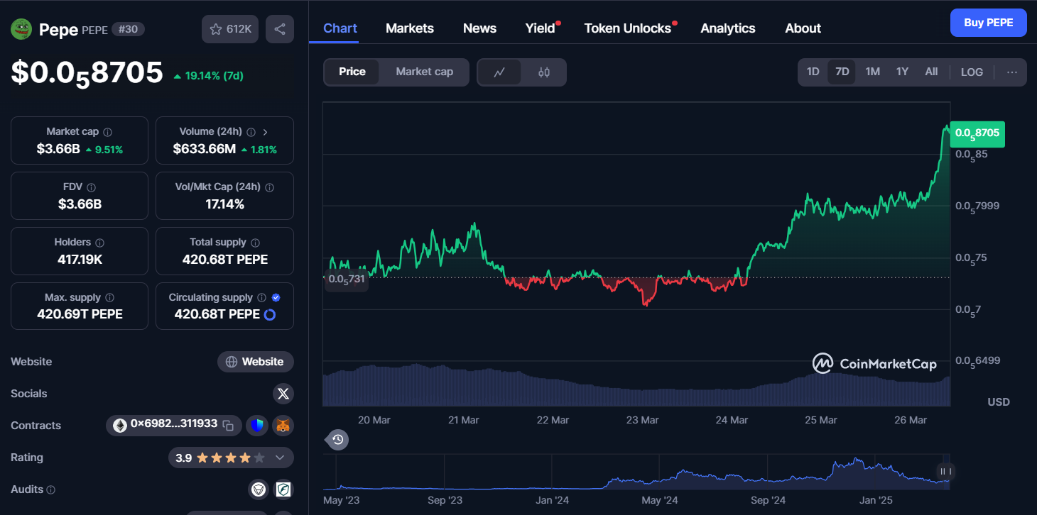Open Volume (24h) info icon
Image resolution: width=1037 pixels, height=515 pixels.
point(251,132)
